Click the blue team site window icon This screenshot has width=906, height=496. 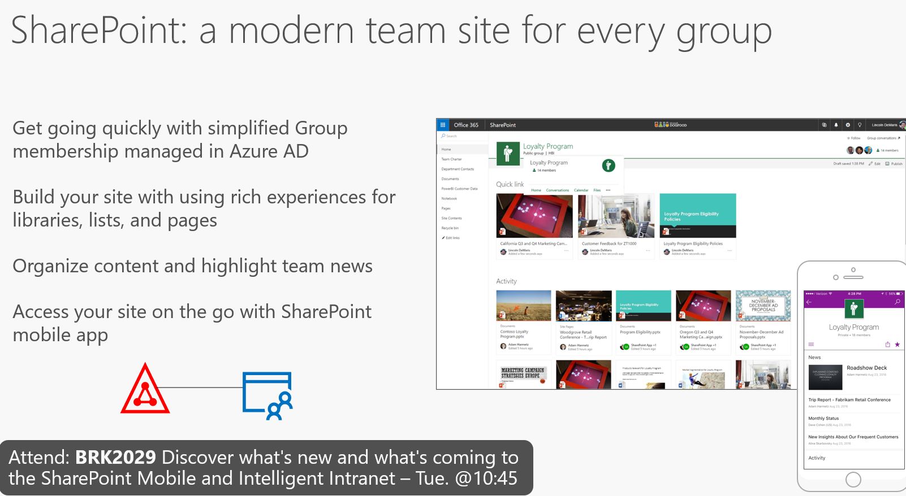click(x=268, y=395)
